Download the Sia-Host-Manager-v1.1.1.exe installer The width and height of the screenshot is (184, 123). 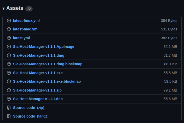(38, 73)
